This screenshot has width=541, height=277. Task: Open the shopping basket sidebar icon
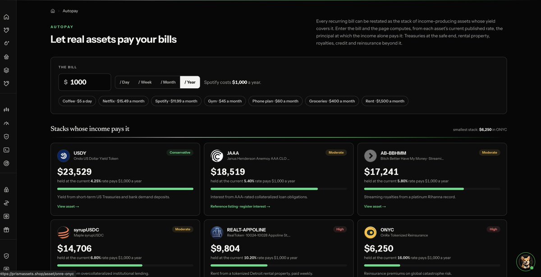[x=6, y=57]
